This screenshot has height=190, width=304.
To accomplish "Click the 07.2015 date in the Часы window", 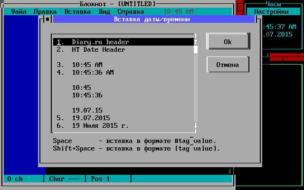I will coord(277,34).
